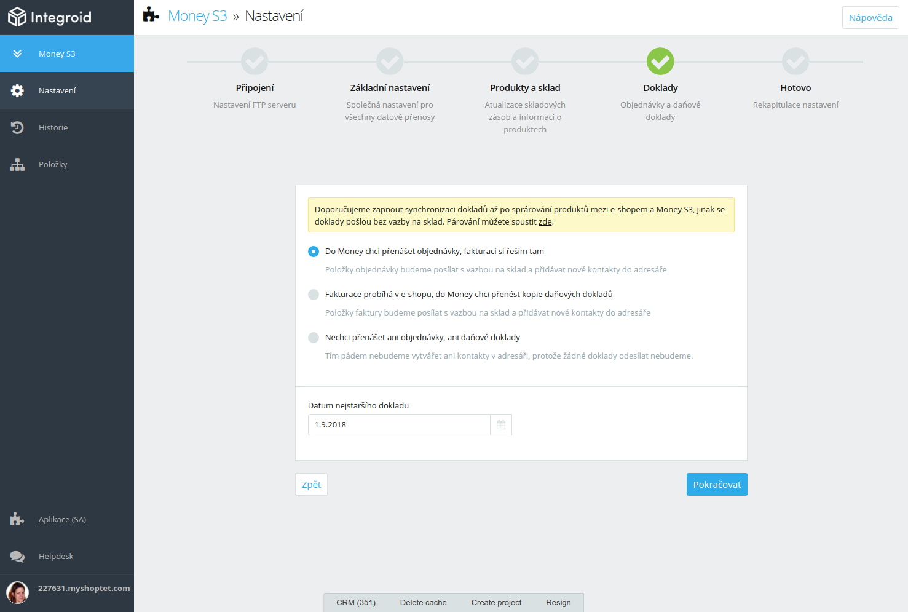This screenshot has height=612, width=908.
Task: Click Delete cache in the bottom bar
Action: [x=423, y=603]
